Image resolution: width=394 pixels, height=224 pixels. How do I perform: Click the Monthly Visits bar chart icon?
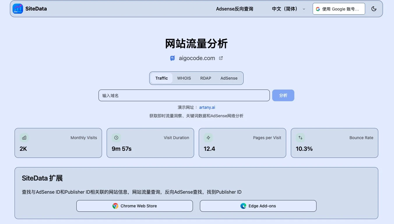click(24, 137)
